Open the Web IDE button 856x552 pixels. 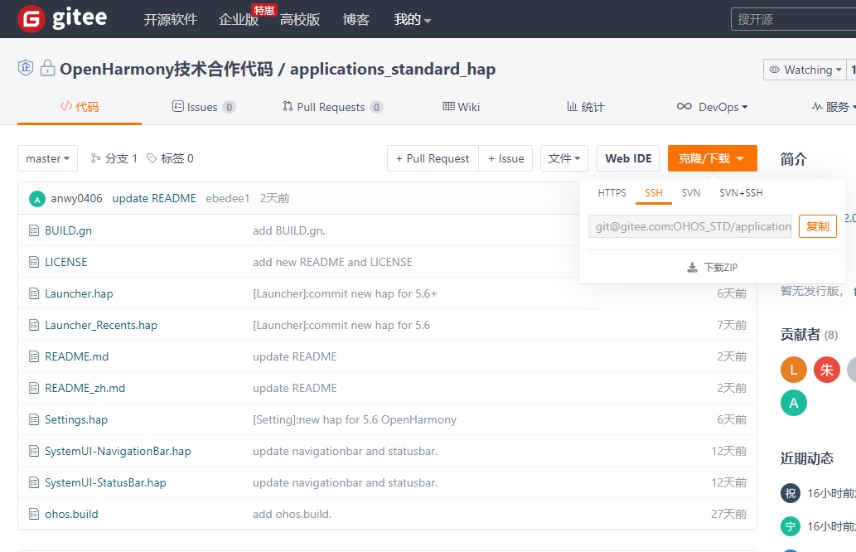tap(628, 158)
